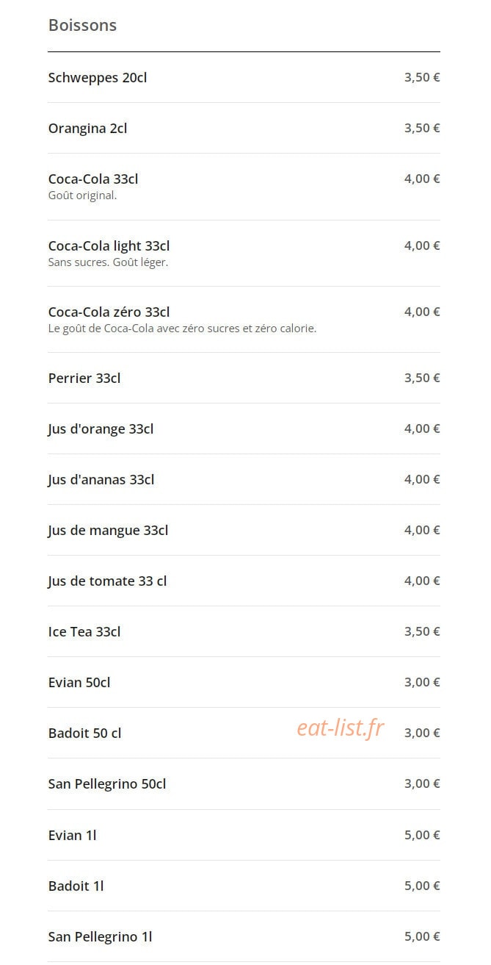The width and height of the screenshot is (491, 965).
Task: Click the Badoit 1l item
Action: click(x=244, y=886)
